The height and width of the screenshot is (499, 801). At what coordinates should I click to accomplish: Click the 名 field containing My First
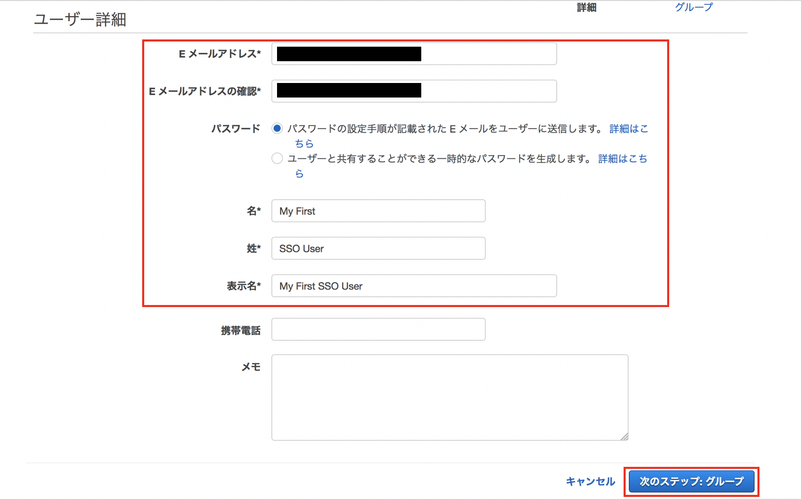(x=378, y=211)
